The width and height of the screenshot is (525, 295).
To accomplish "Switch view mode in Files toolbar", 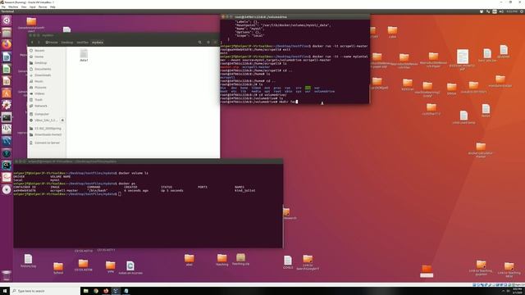I will (x=208, y=42).
